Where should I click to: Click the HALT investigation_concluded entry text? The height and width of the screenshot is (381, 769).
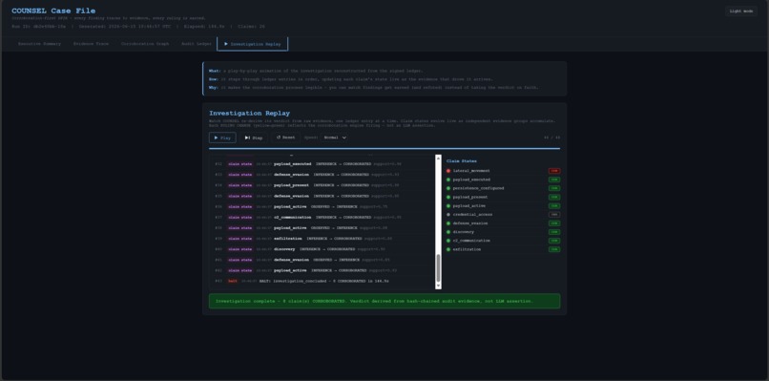pos(323,281)
